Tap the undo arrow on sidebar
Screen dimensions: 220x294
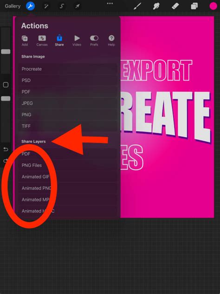(6, 149)
